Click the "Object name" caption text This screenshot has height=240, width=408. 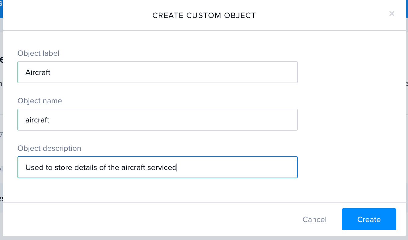[40, 101]
